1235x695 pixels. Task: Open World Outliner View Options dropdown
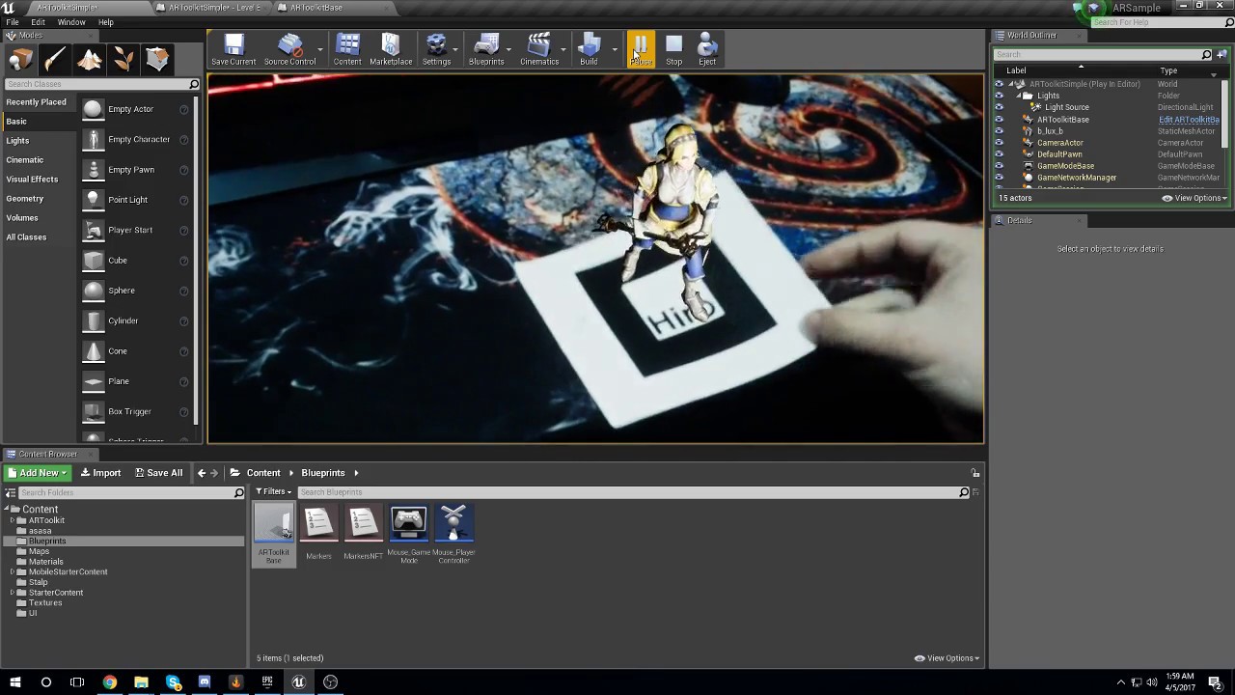[1194, 198]
